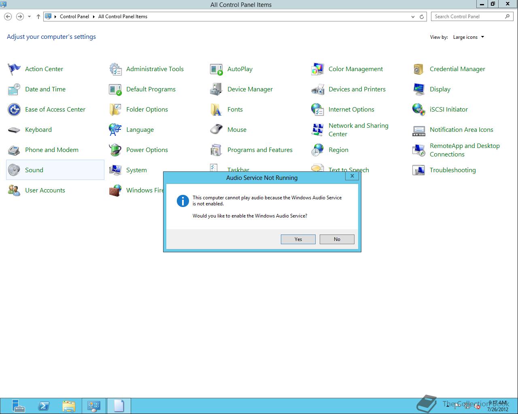Open Windows Firewall brick wall icon

point(115,190)
